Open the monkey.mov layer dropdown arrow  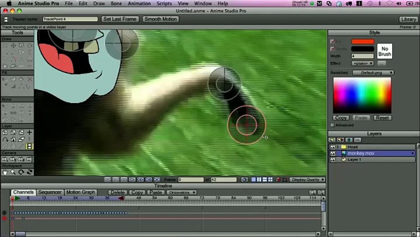413,153
